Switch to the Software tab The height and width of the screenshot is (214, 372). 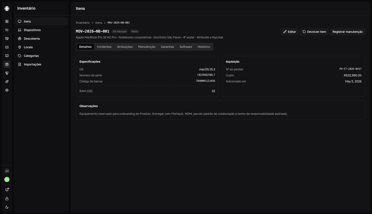(x=186, y=47)
